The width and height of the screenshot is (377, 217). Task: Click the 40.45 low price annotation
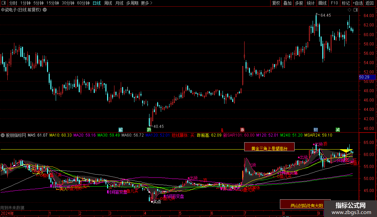tap(159, 127)
